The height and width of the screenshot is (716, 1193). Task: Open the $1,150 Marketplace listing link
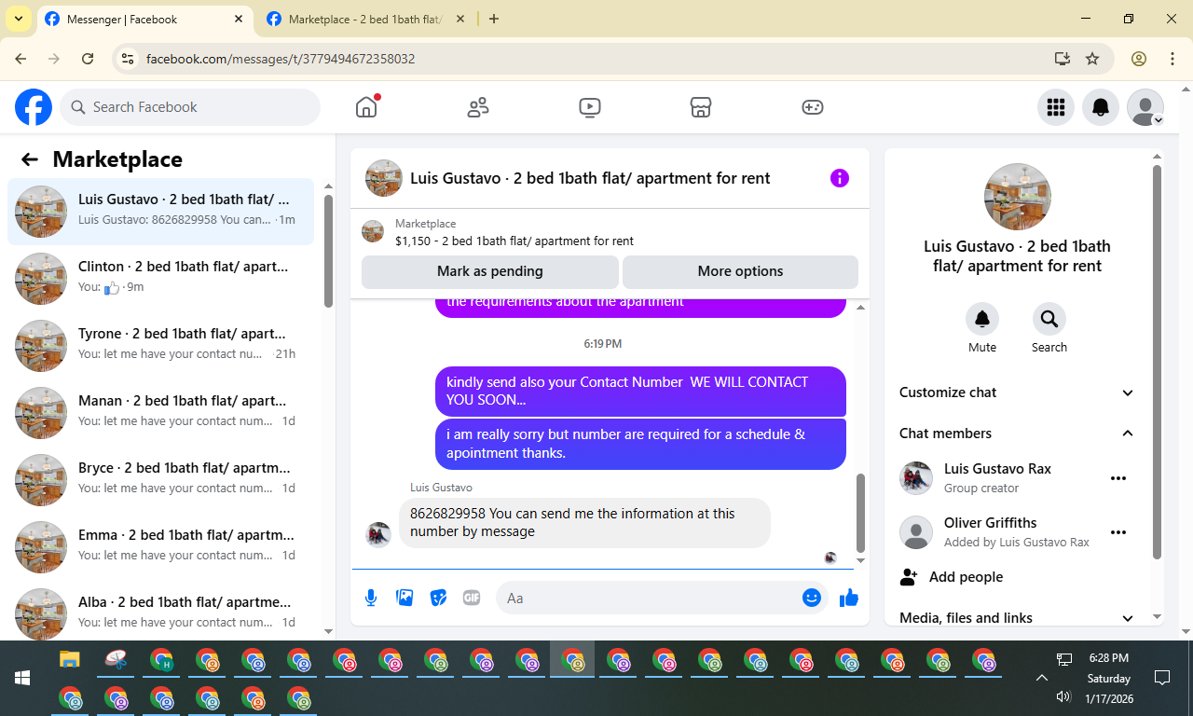(x=514, y=241)
